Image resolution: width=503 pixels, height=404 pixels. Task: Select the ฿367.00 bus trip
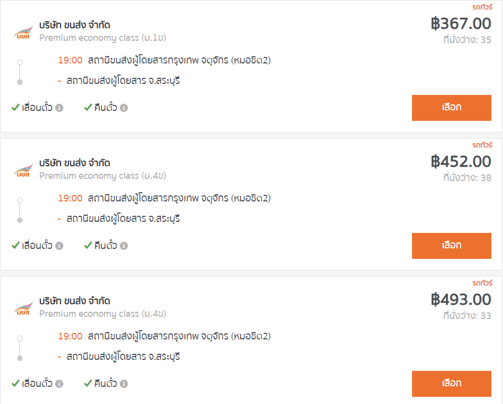[451, 108]
